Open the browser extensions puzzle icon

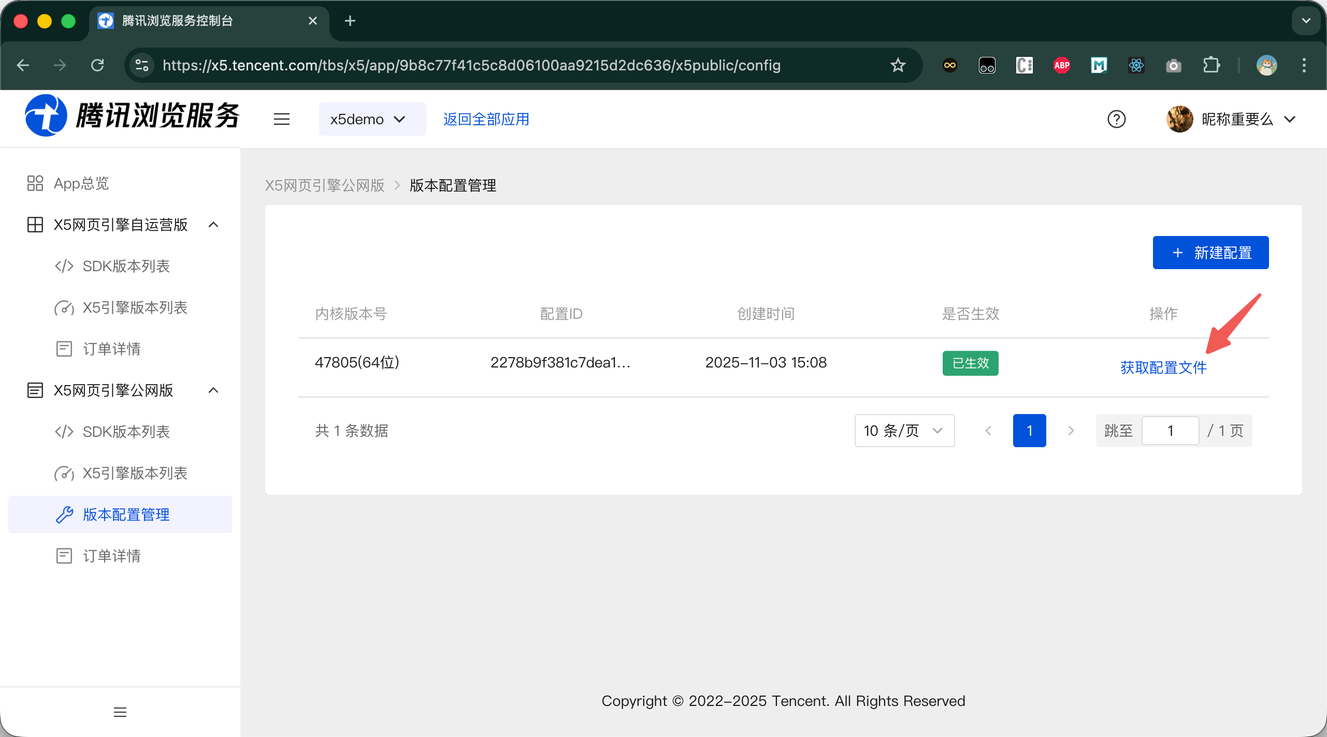pos(1210,65)
